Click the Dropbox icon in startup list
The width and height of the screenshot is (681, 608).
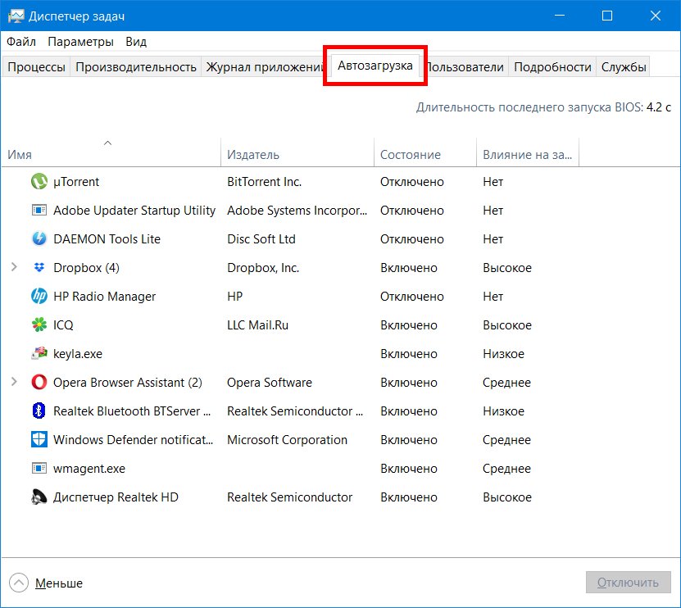pos(39,268)
